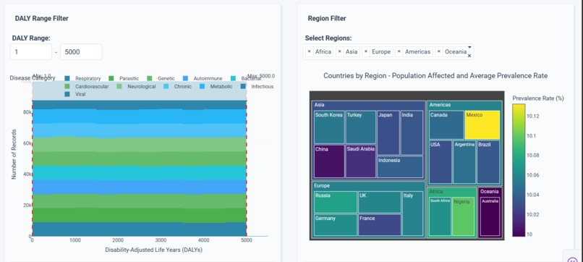Select the Saudi Arabia treemap tile

(x=361, y=161)
